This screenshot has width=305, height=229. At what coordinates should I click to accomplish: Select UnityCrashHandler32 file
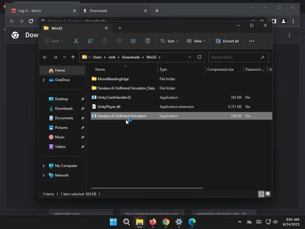pyautogui.click(x=181, y=98)
